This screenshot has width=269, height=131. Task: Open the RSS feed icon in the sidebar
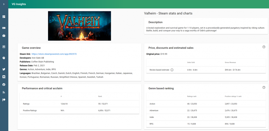(4, 92)
